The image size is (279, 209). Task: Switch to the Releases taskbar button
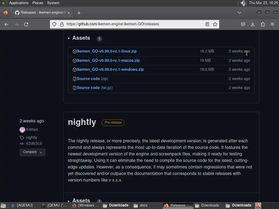(178, 205)
